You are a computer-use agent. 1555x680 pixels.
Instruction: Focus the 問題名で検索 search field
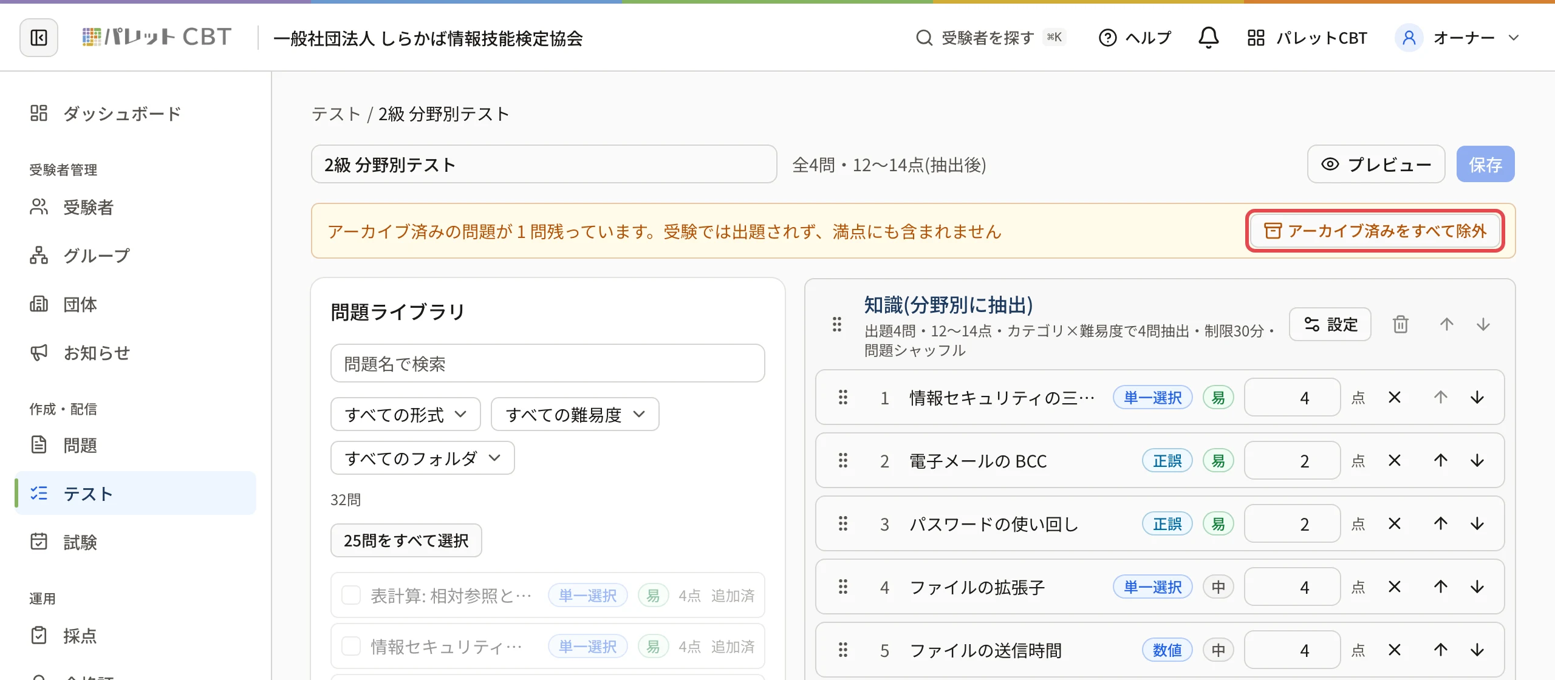(547, 364)
